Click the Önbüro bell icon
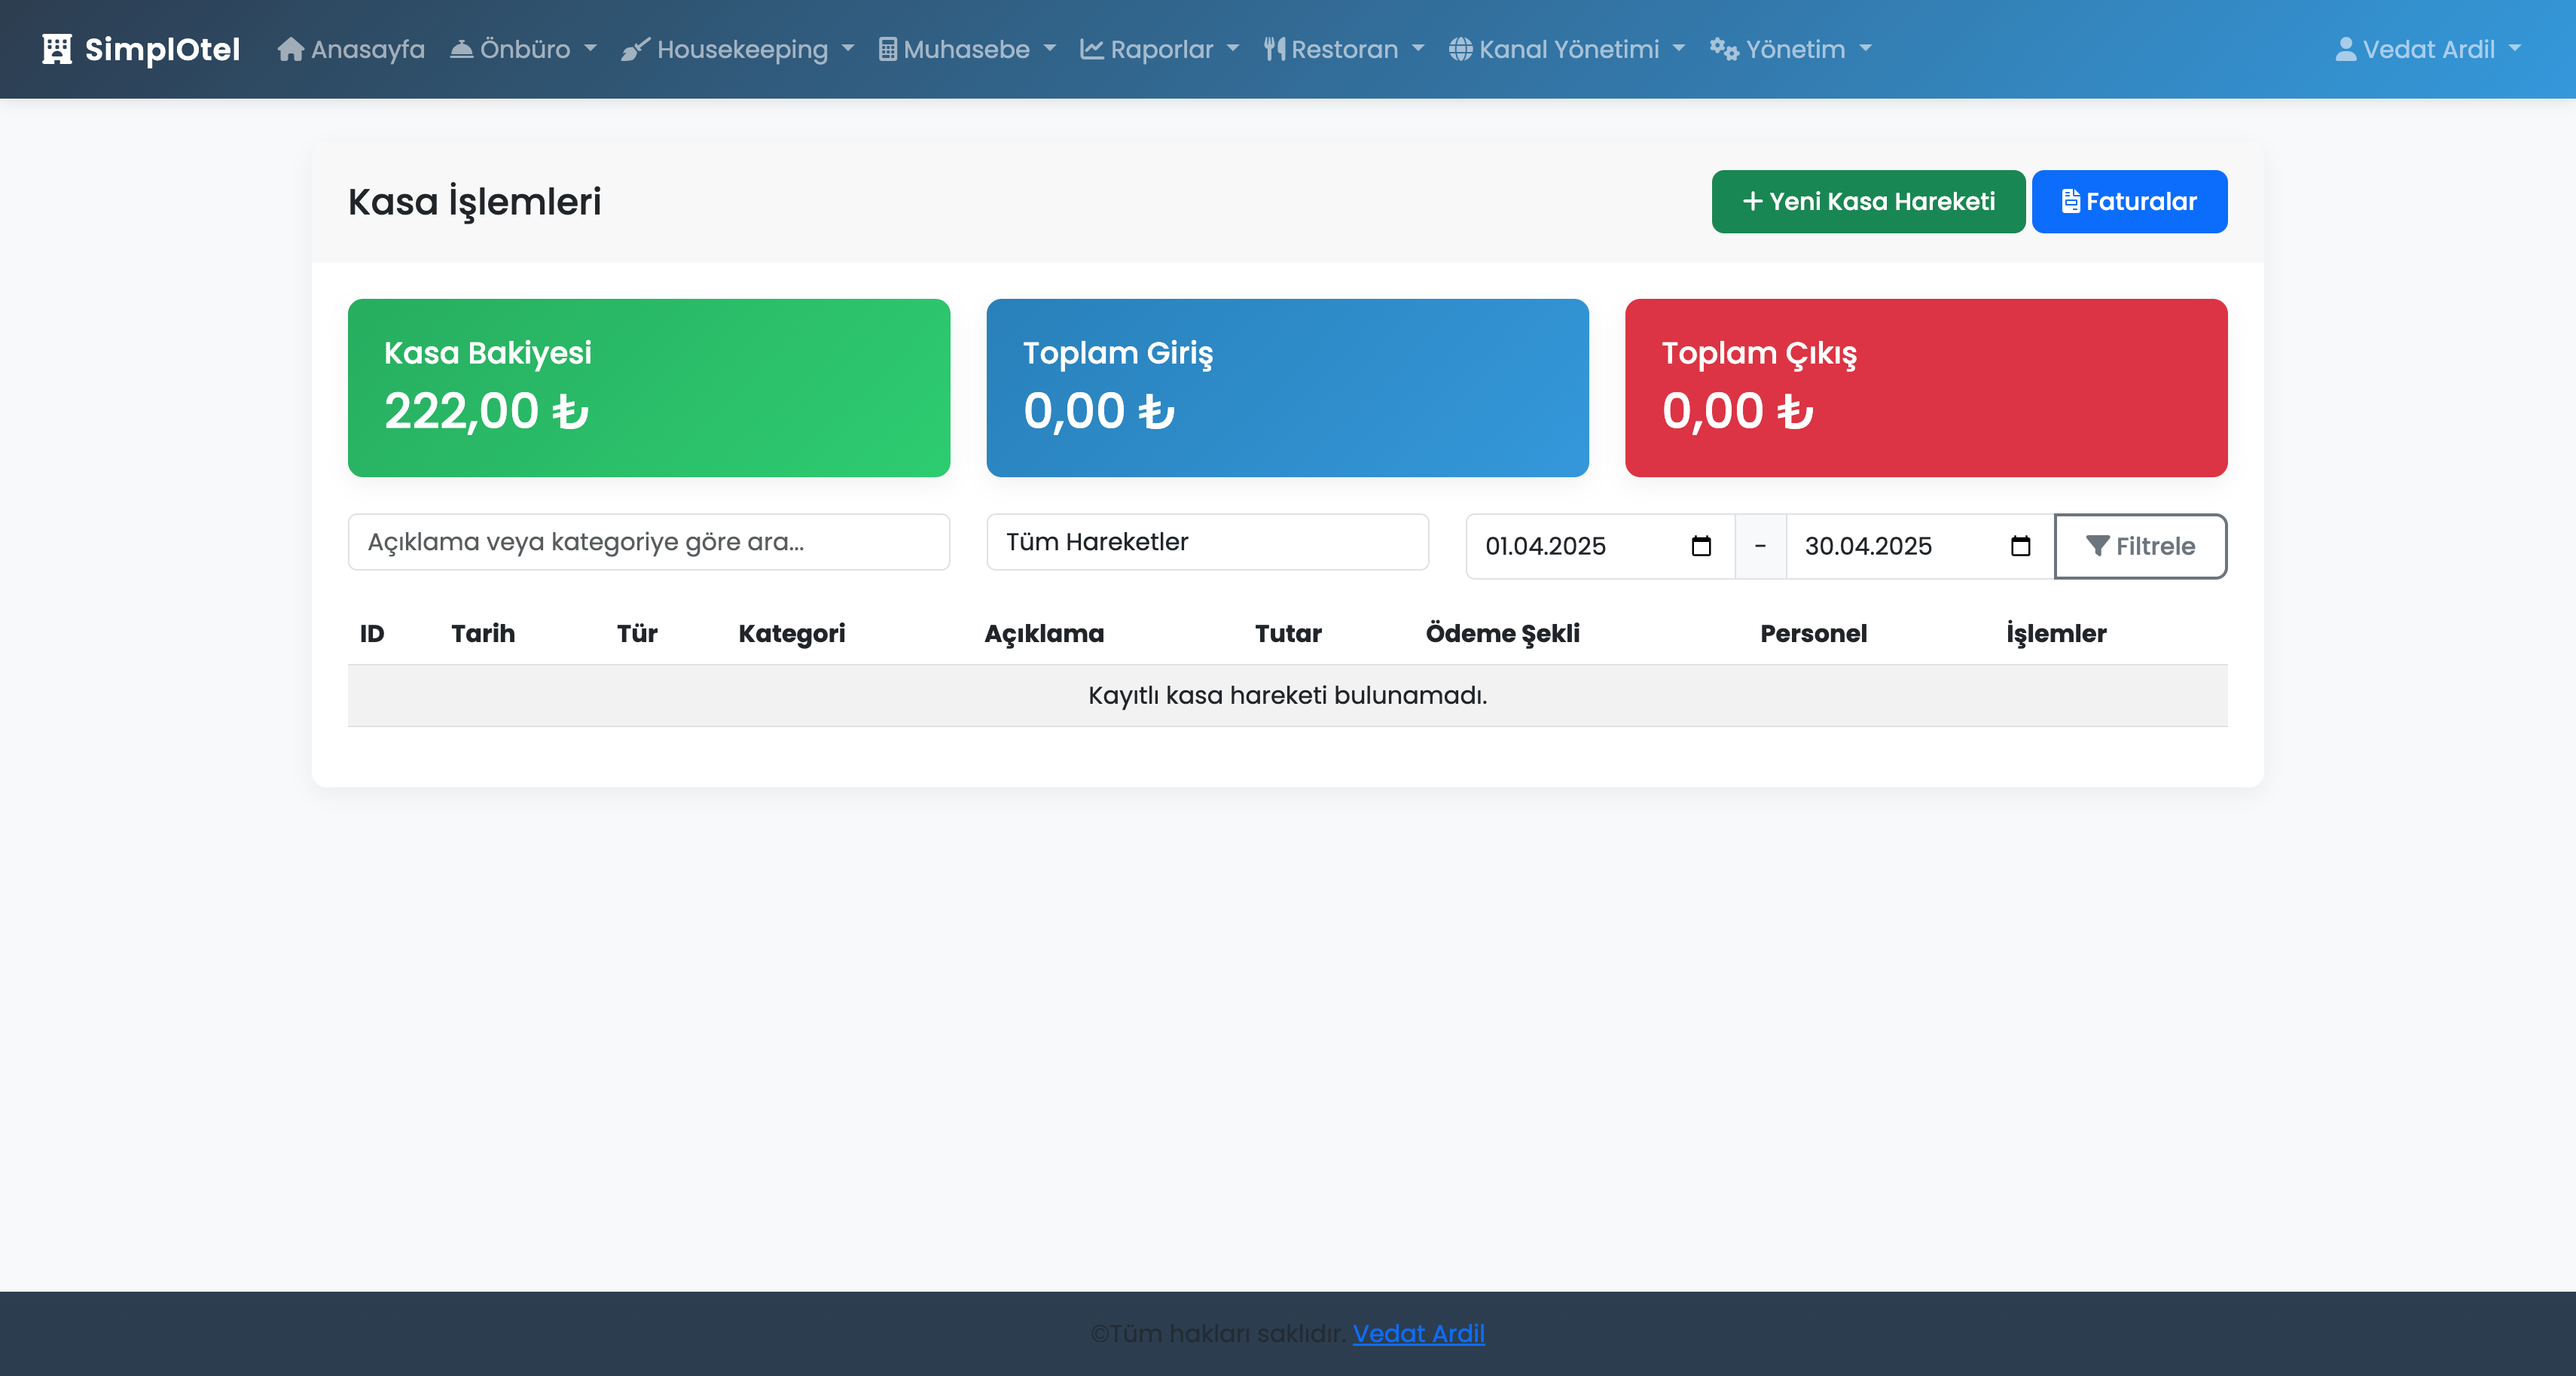 tap(461, 49)
